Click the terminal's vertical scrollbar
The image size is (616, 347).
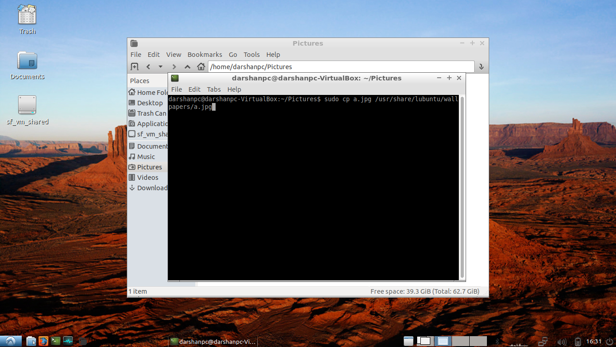(462, 187)
